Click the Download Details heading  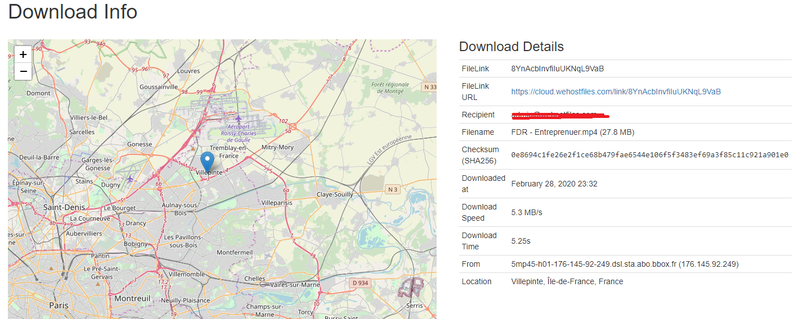tap(511, 47)
